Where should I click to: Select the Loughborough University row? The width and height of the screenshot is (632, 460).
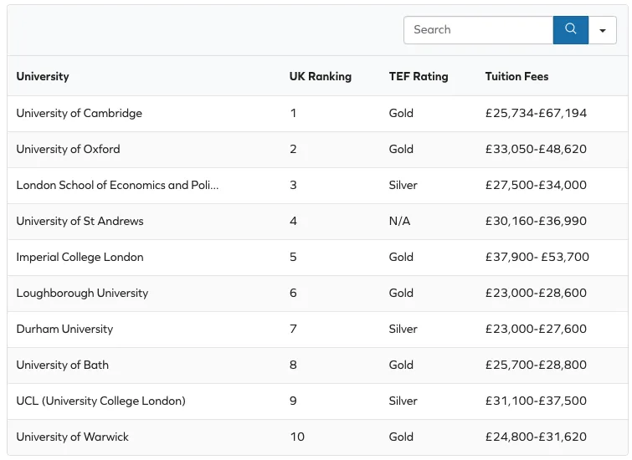coord(82,293)
